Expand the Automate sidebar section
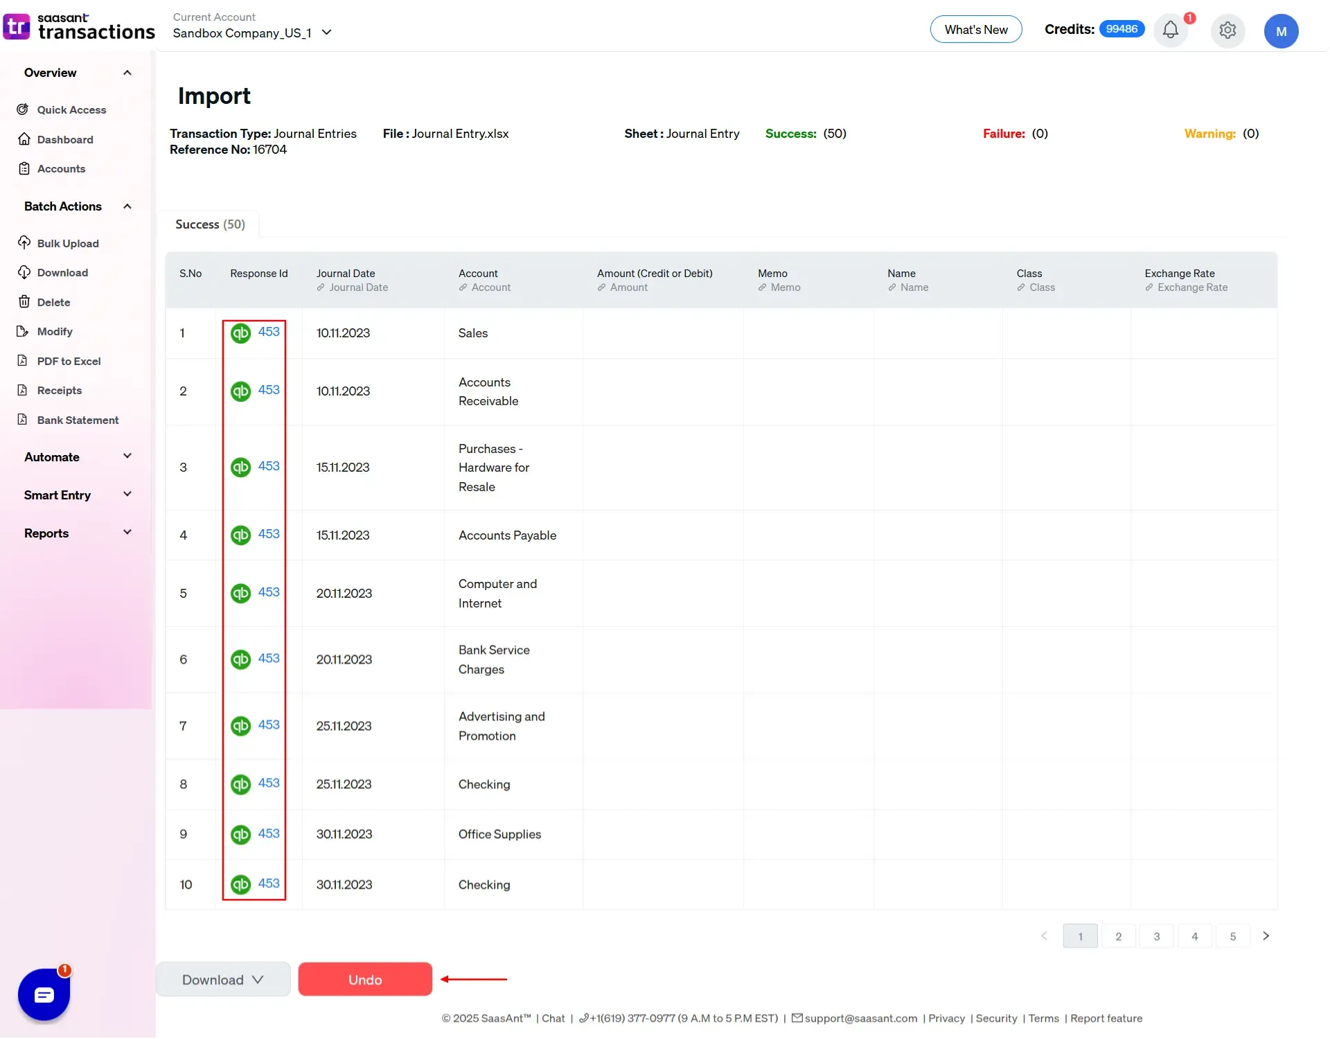The height and width of the screenshot is (1039, 1330). pos(78,456)
